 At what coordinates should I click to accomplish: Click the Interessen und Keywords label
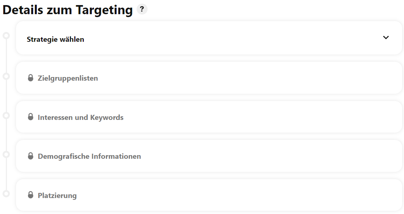point(81,117)
